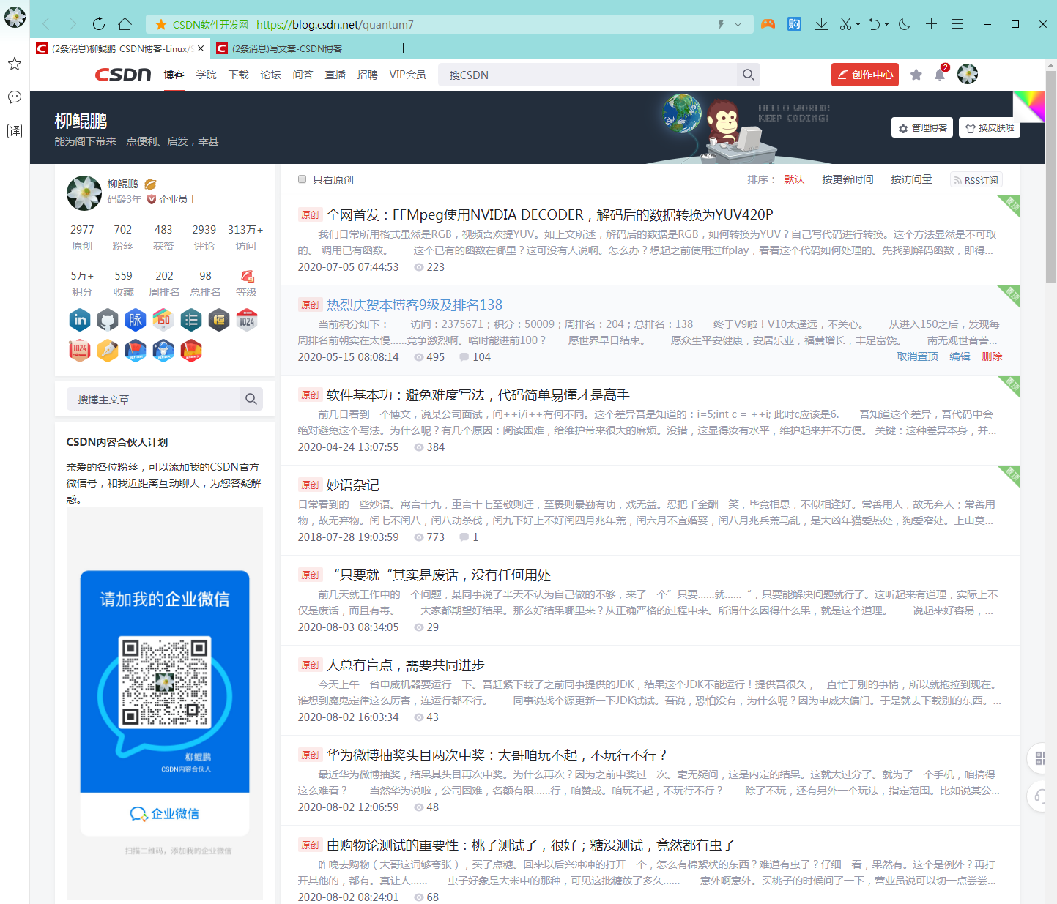The image size is (1057, 904).
Task: Click the blogger level (等级) badge icon
Action: [x=247, y=276]
